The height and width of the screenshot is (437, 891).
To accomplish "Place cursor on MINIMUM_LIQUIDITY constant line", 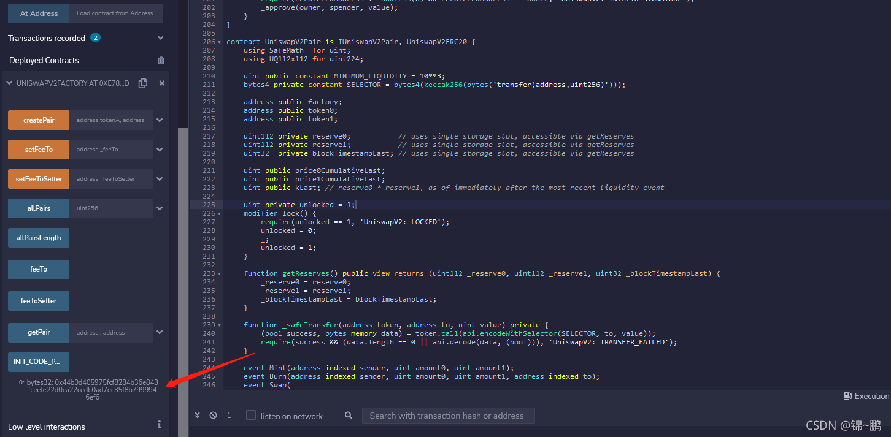I will 345,76.
